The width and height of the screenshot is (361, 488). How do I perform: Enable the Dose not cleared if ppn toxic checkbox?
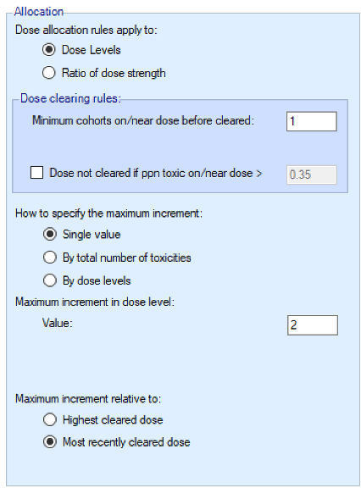click(36, 173)
